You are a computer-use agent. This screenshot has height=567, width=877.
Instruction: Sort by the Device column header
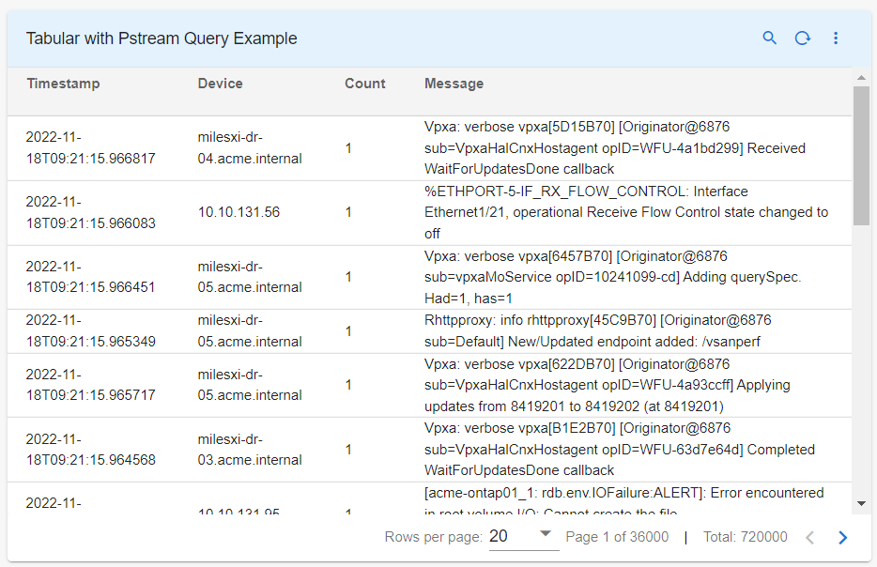click(220, 84)
